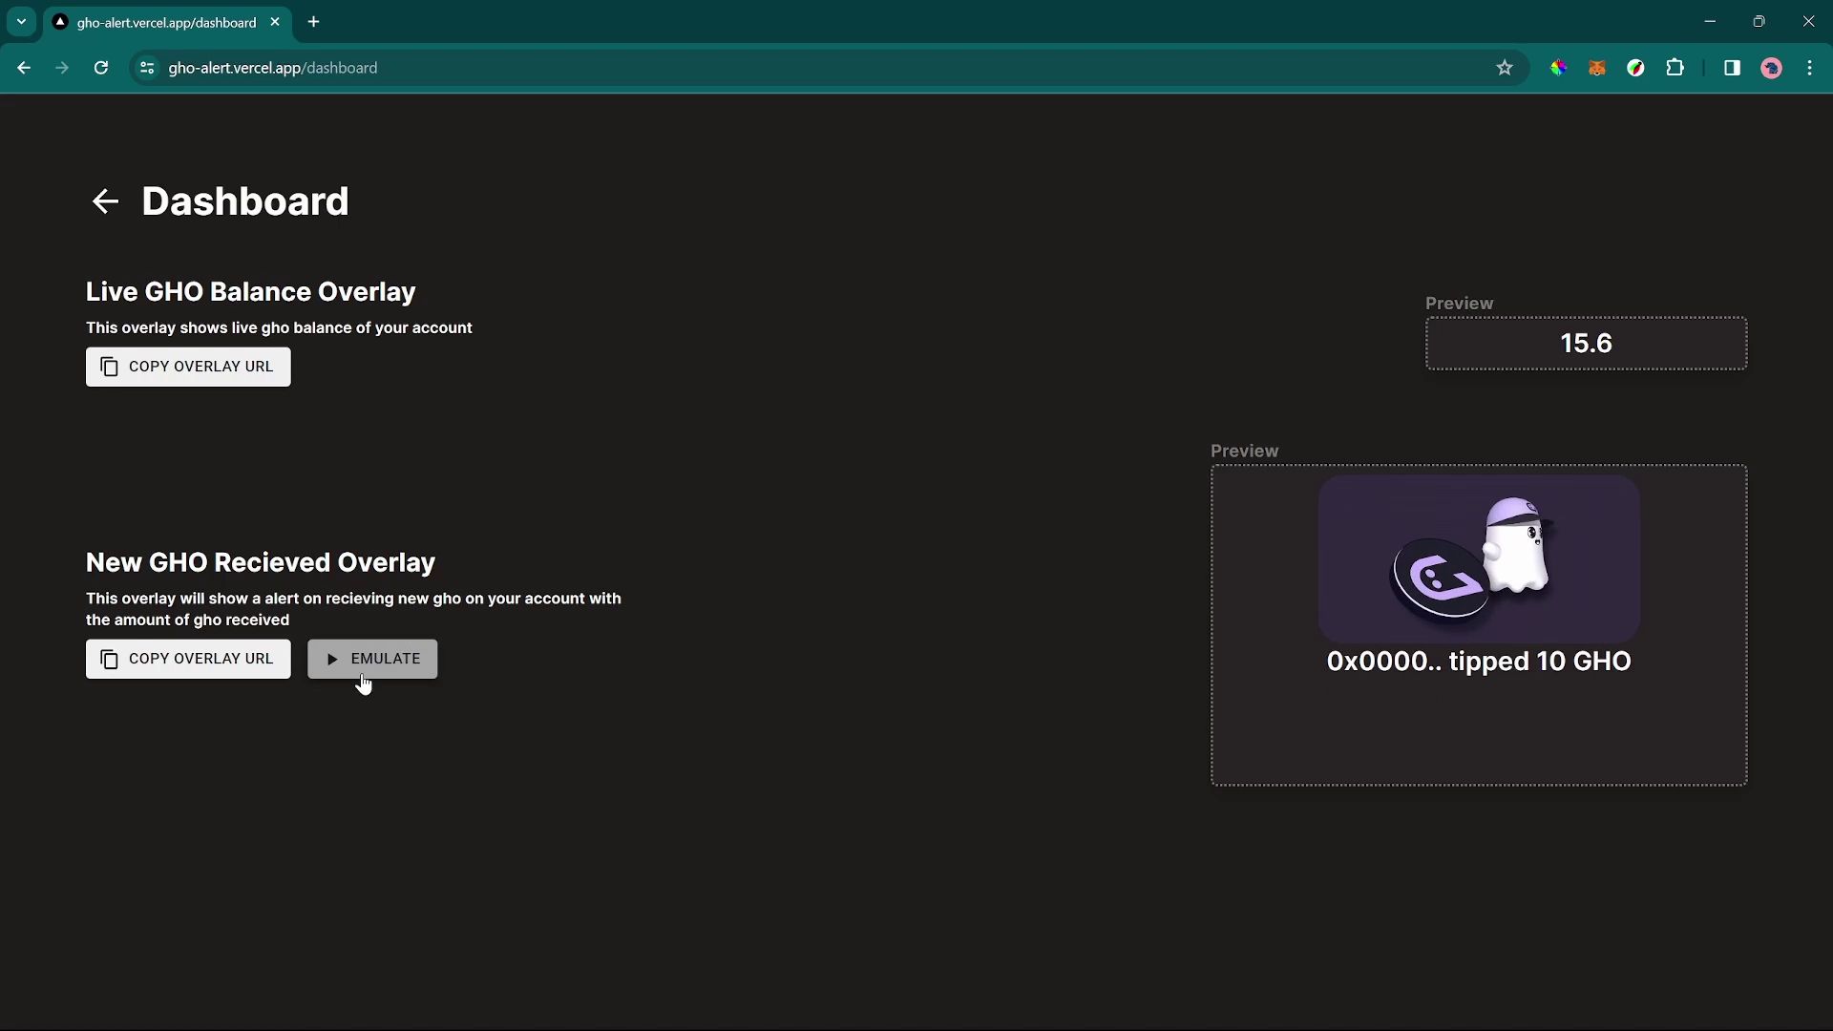Click 'This overlay shows live gho balance' description
Screen dimensions: 1833x1031
coord(279,328)
